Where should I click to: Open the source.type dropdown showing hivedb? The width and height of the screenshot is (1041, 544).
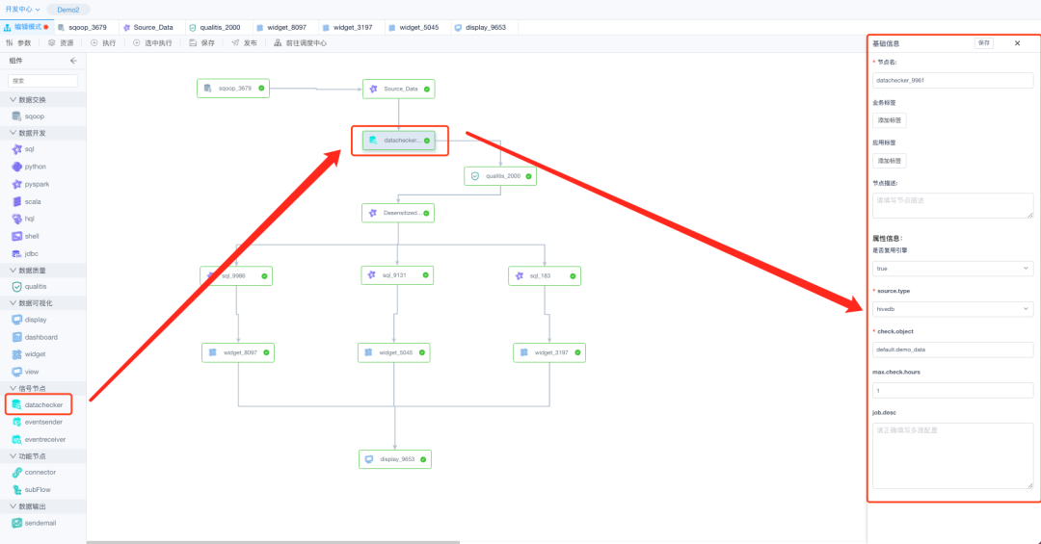(952, 309)
